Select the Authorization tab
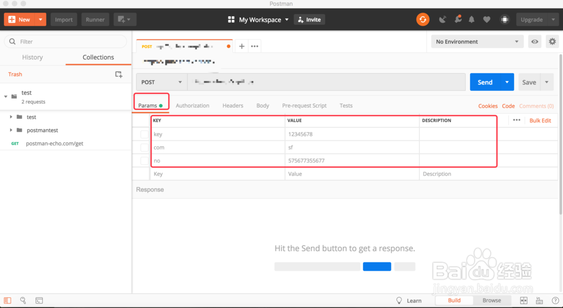Screen dimensions: 563x308 (193, 105)
